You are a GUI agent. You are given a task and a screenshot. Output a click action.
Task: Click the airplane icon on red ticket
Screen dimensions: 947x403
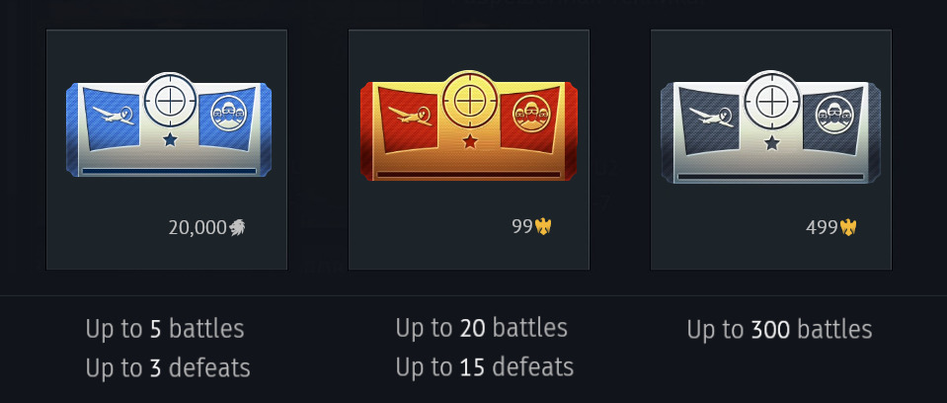[410, 115]
